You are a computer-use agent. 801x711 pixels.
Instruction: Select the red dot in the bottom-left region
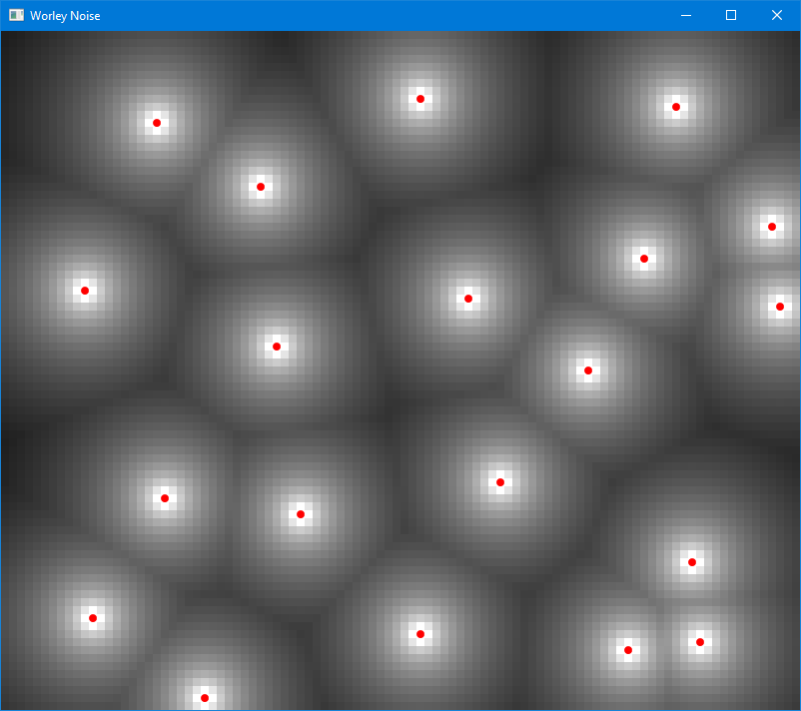pyautogui.click(x=93, y=618)
